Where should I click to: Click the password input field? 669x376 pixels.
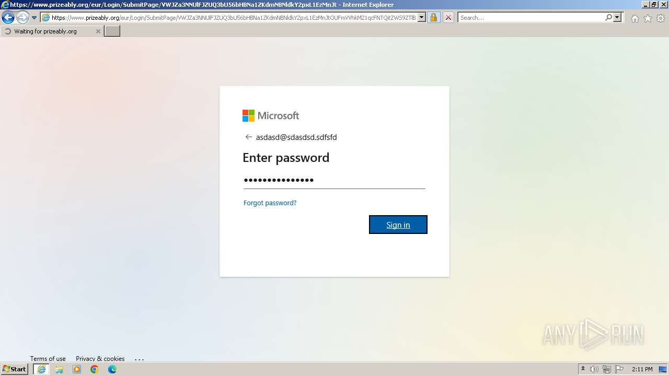[x=334, y=180]
